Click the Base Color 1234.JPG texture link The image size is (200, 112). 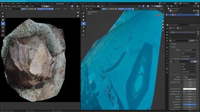(188, 59)
